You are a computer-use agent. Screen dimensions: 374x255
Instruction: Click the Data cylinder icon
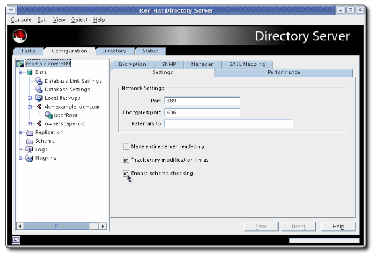(30, 72)
